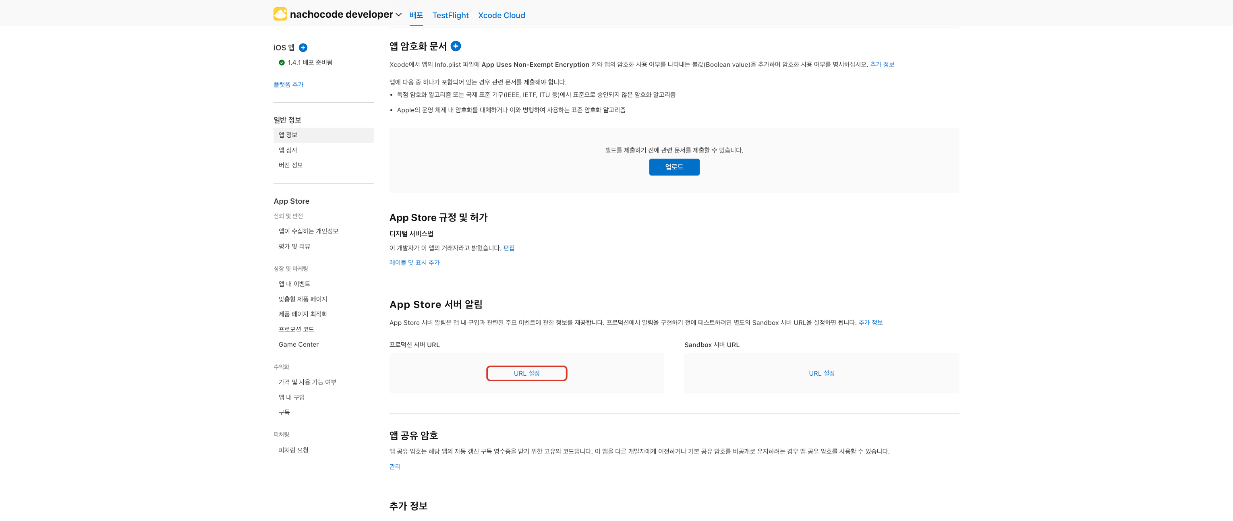Select 앱 심사 in the sidebar
This screenshot has width=1233, height=521.
(288, 150)
